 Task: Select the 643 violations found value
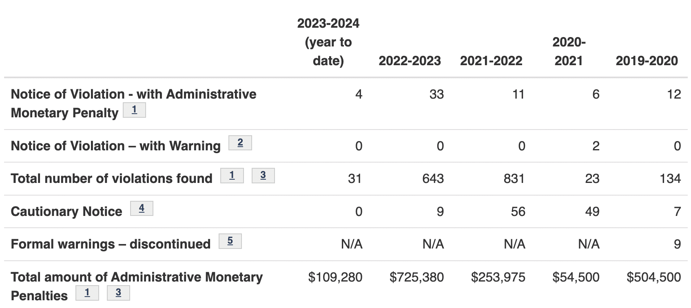pos(433,178)
